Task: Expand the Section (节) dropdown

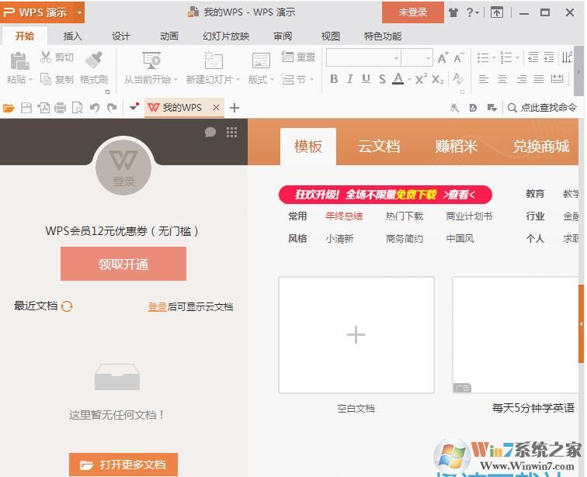Action: [x=311, y=80]
